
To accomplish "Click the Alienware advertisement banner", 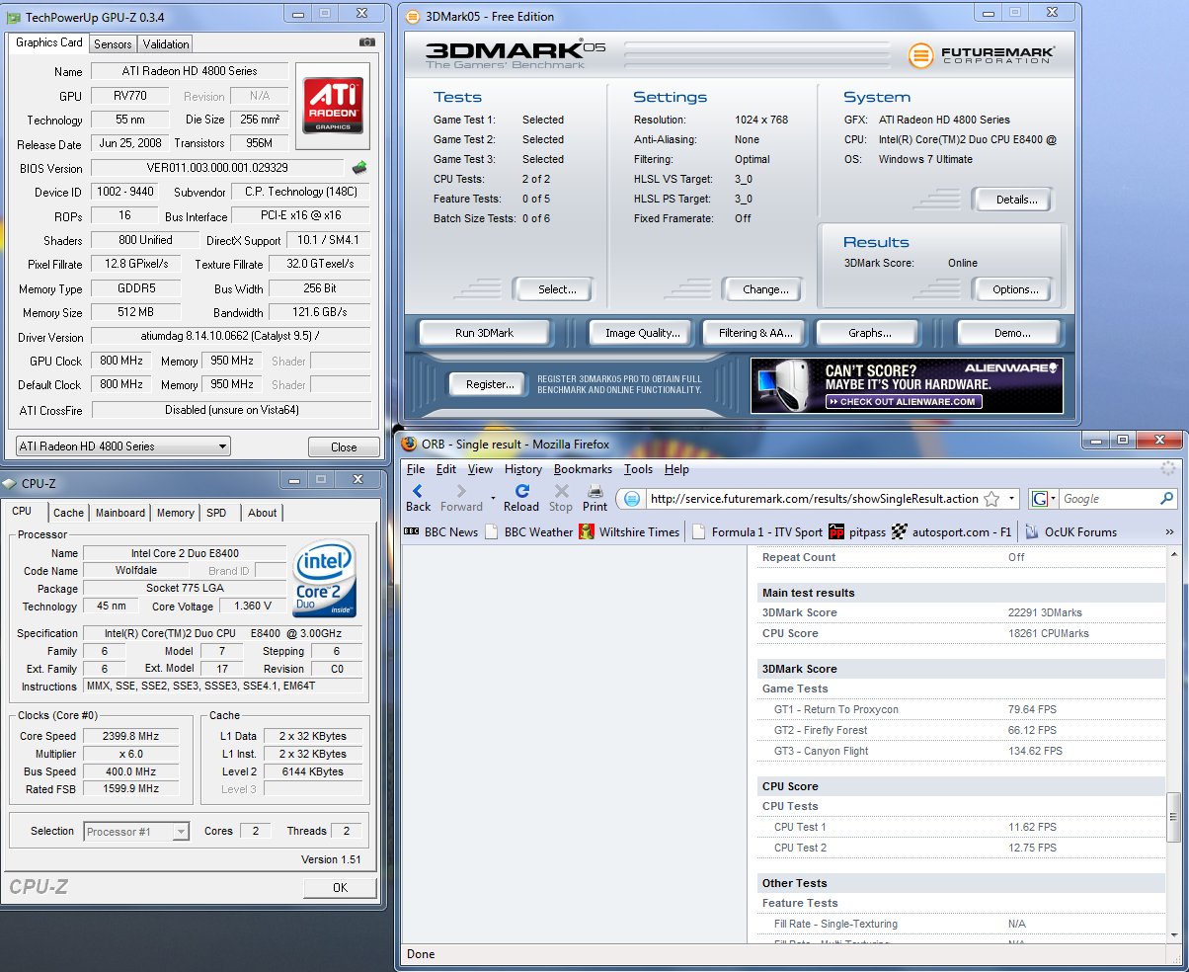I will pos(907,385).
